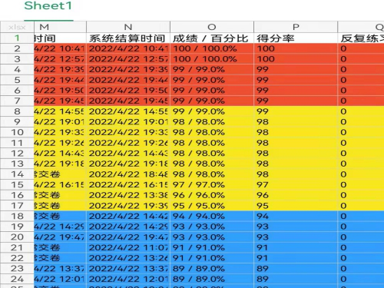The image size is (384, 288).
Task: Select cell with 2022/4/22 11:07
Action: click(x=128, y=247)
